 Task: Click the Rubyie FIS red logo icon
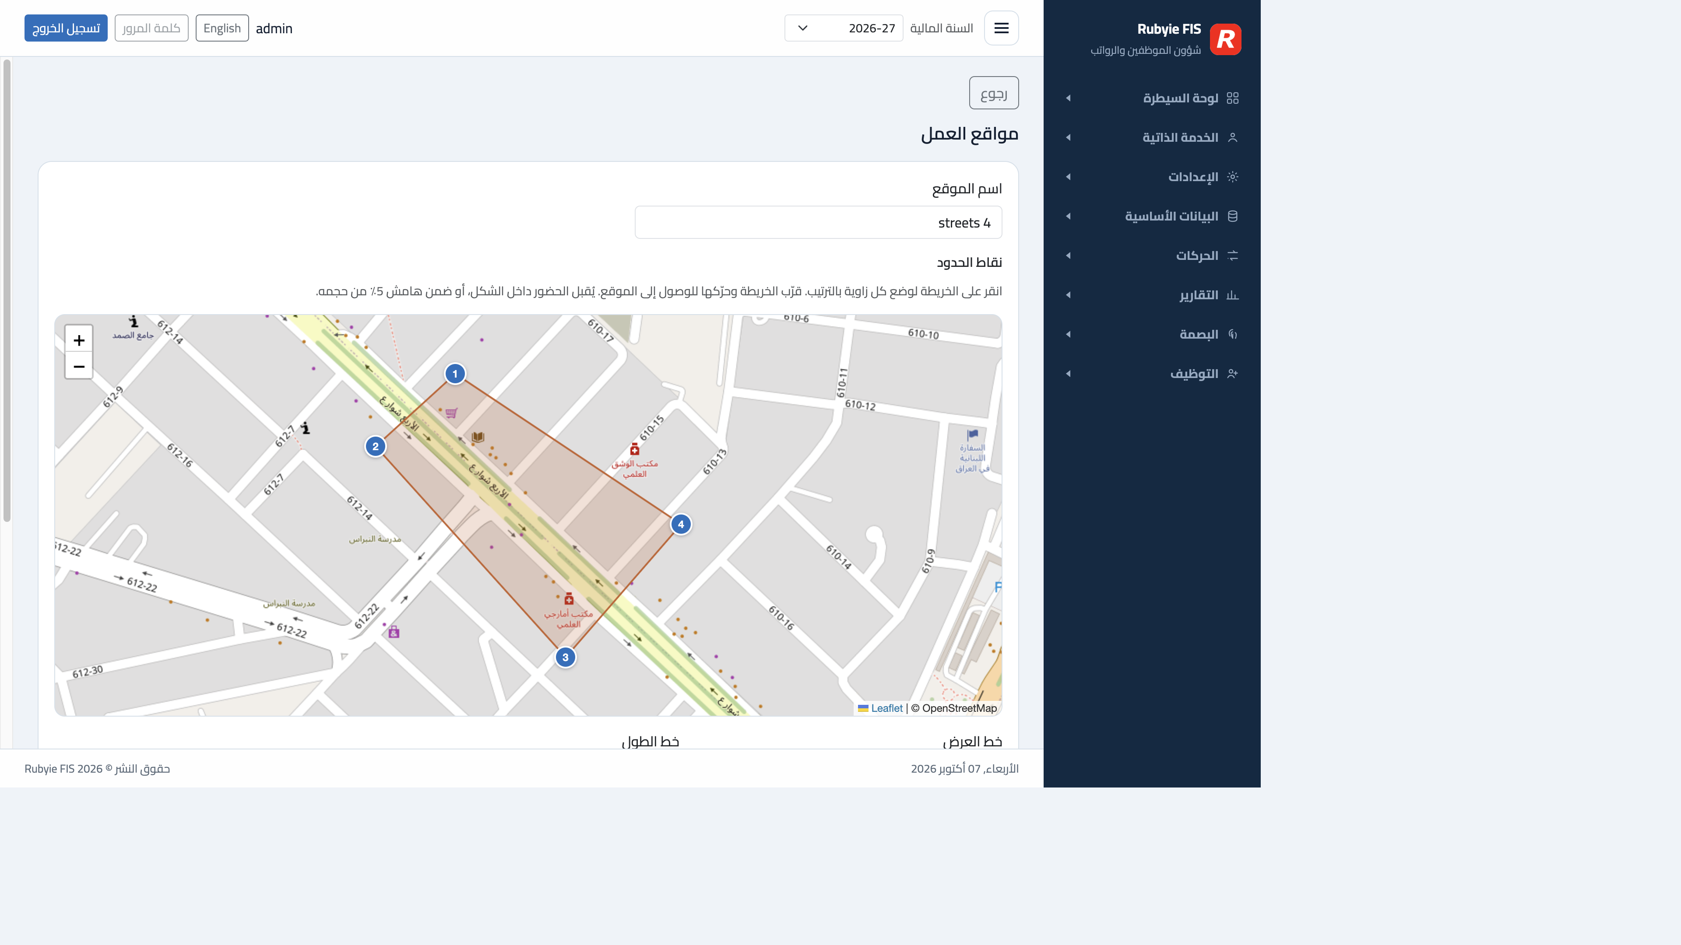click(x=1225, y=39)
